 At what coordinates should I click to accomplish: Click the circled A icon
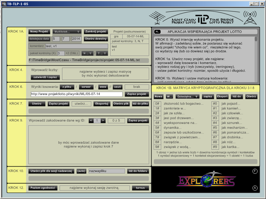tap(255, 188)
